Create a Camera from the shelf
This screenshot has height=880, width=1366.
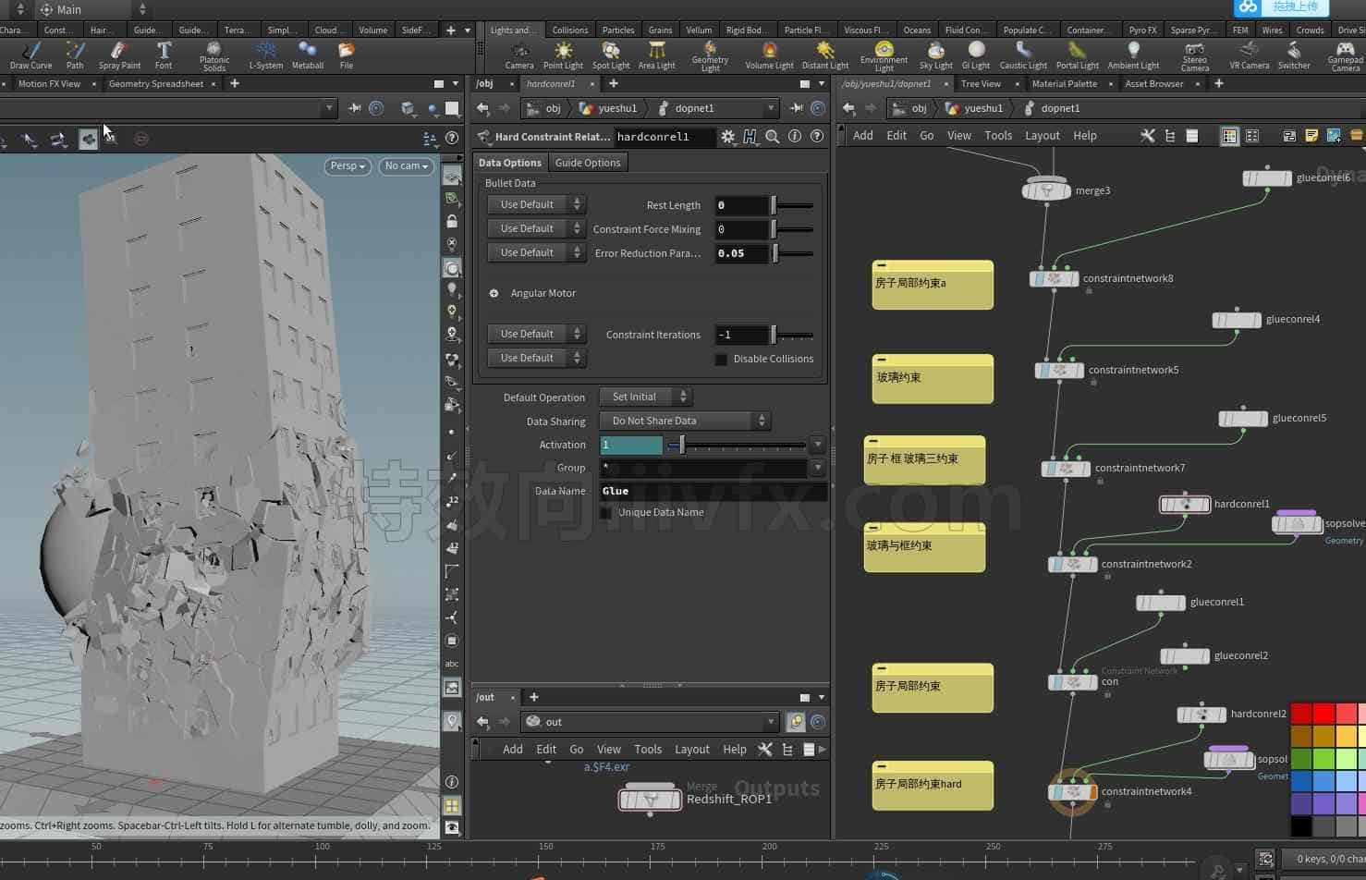point(519,55)
